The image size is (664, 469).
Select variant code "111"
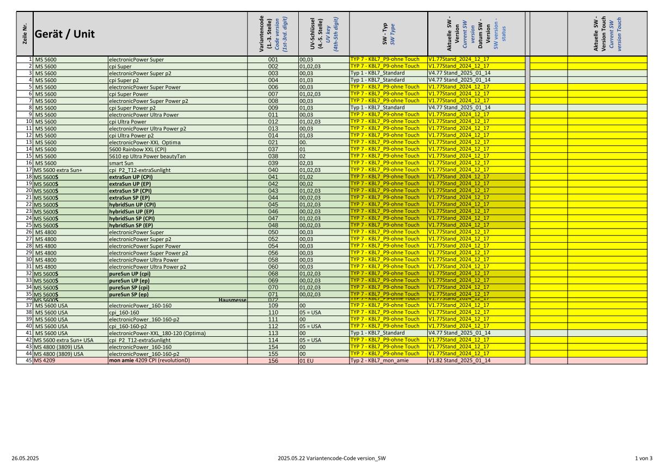pos(273,319)
